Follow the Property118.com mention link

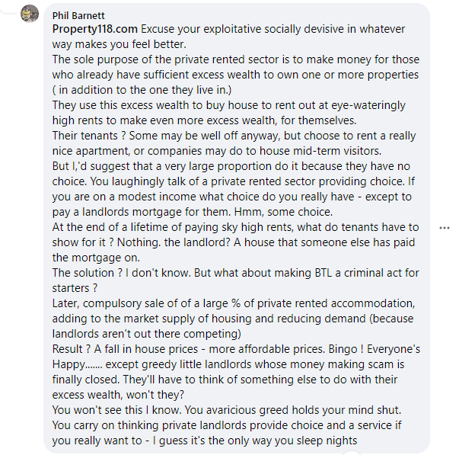click(x=95, y=29)
